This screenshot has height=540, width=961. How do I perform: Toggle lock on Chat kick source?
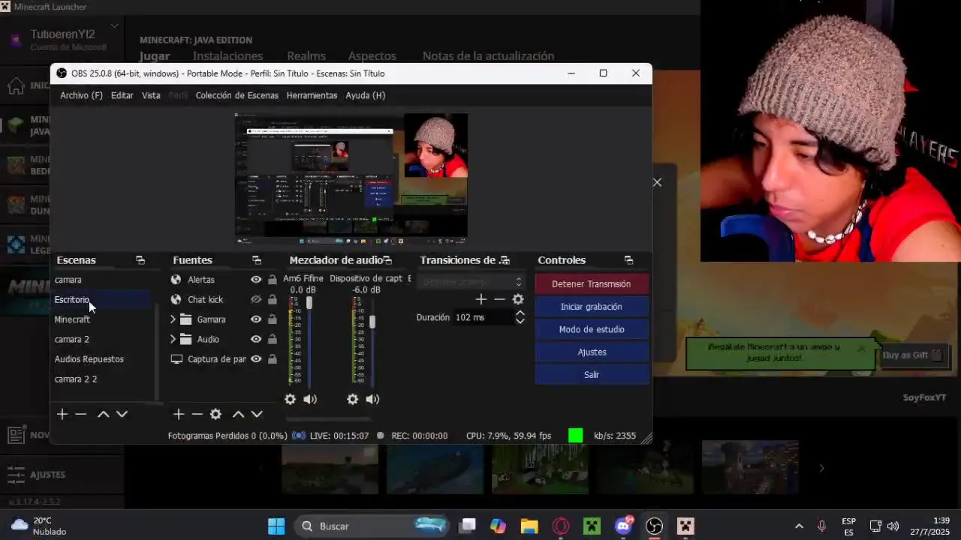point(272,299)
